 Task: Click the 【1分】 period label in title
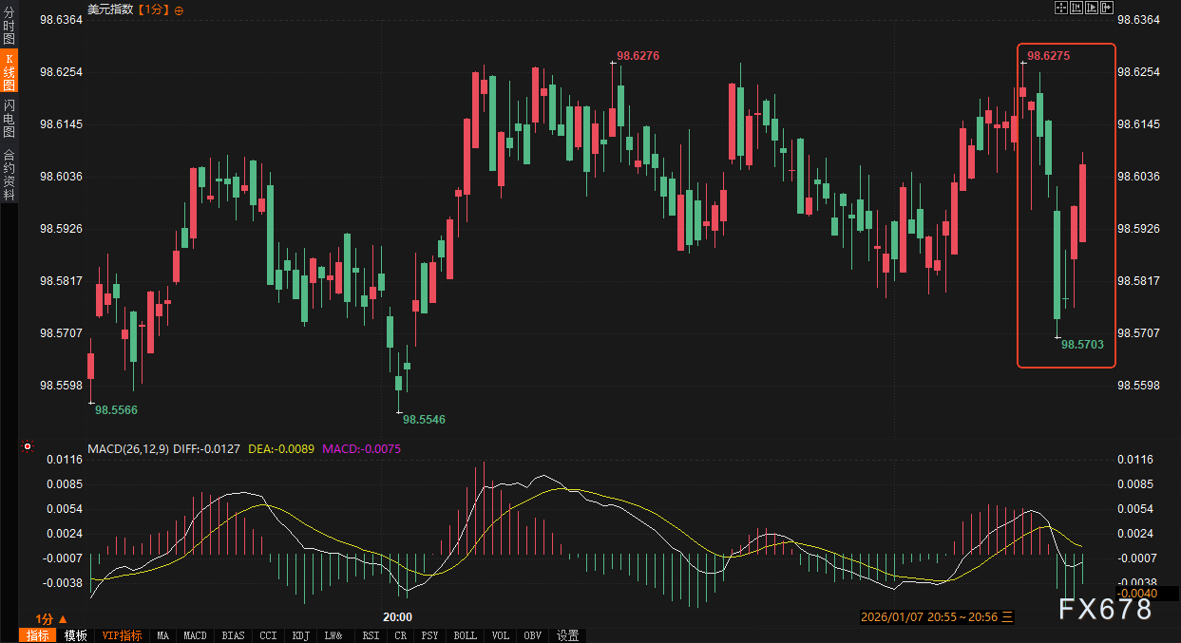(154, 9)
